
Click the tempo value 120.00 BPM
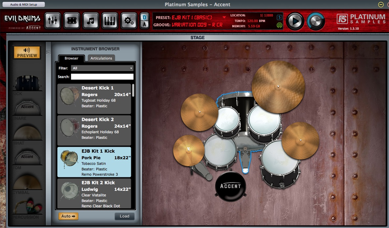(x=256, y=21)
